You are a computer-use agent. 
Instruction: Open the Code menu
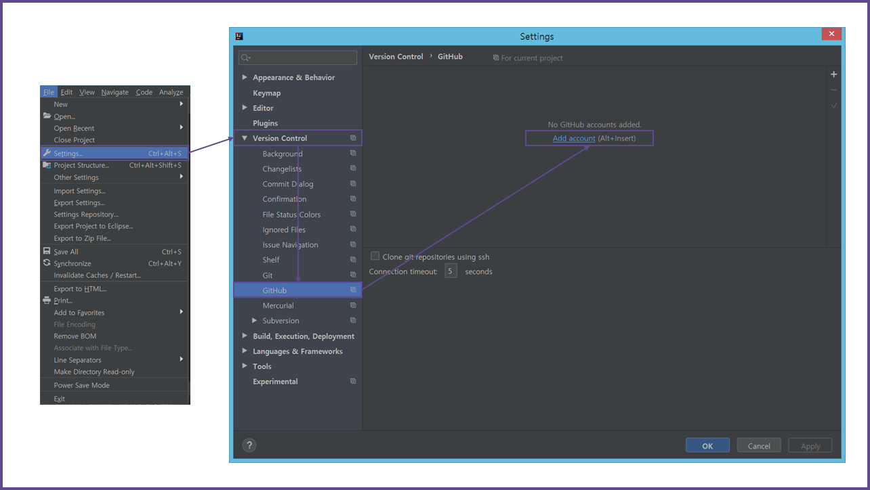[x=144, y=92]
